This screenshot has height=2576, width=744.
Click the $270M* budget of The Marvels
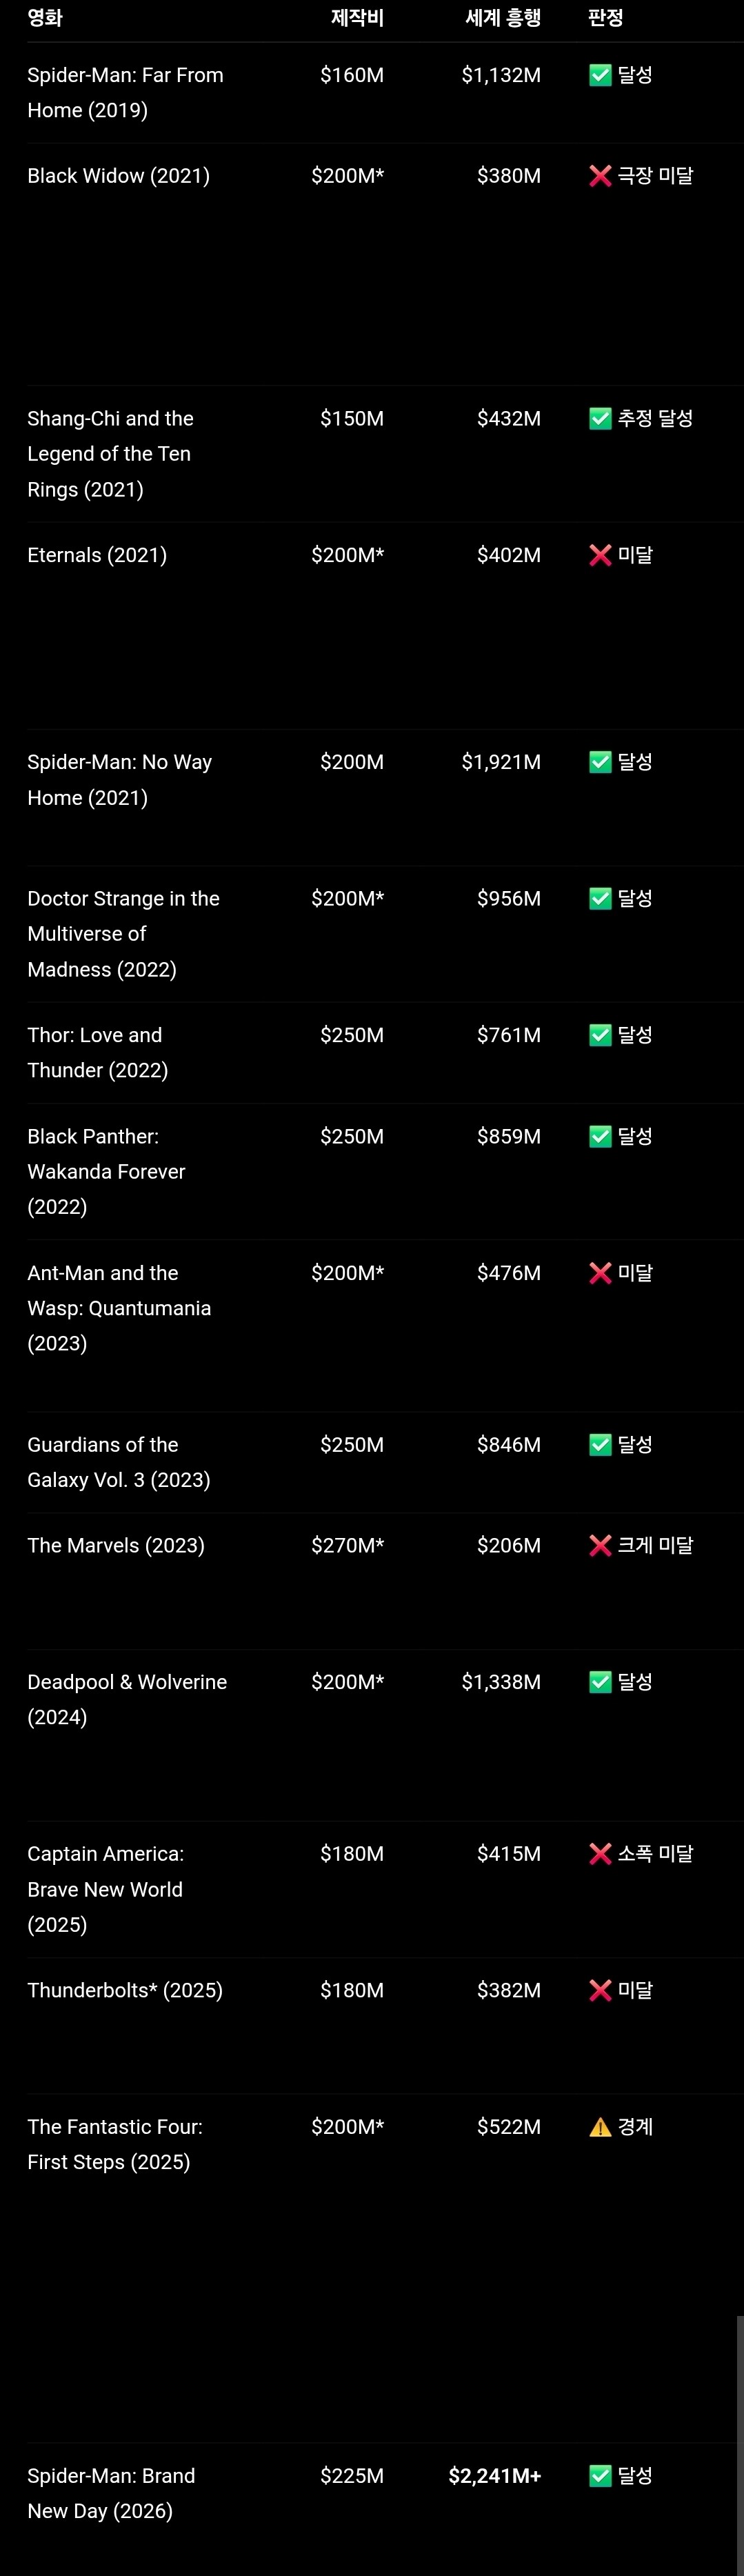pos(348,1546)
